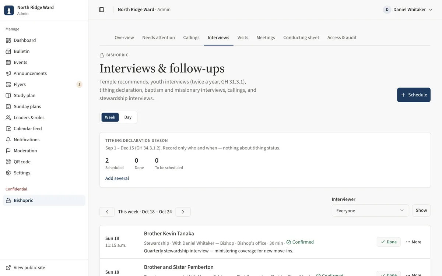Switch to Day view

pos(128,117)
